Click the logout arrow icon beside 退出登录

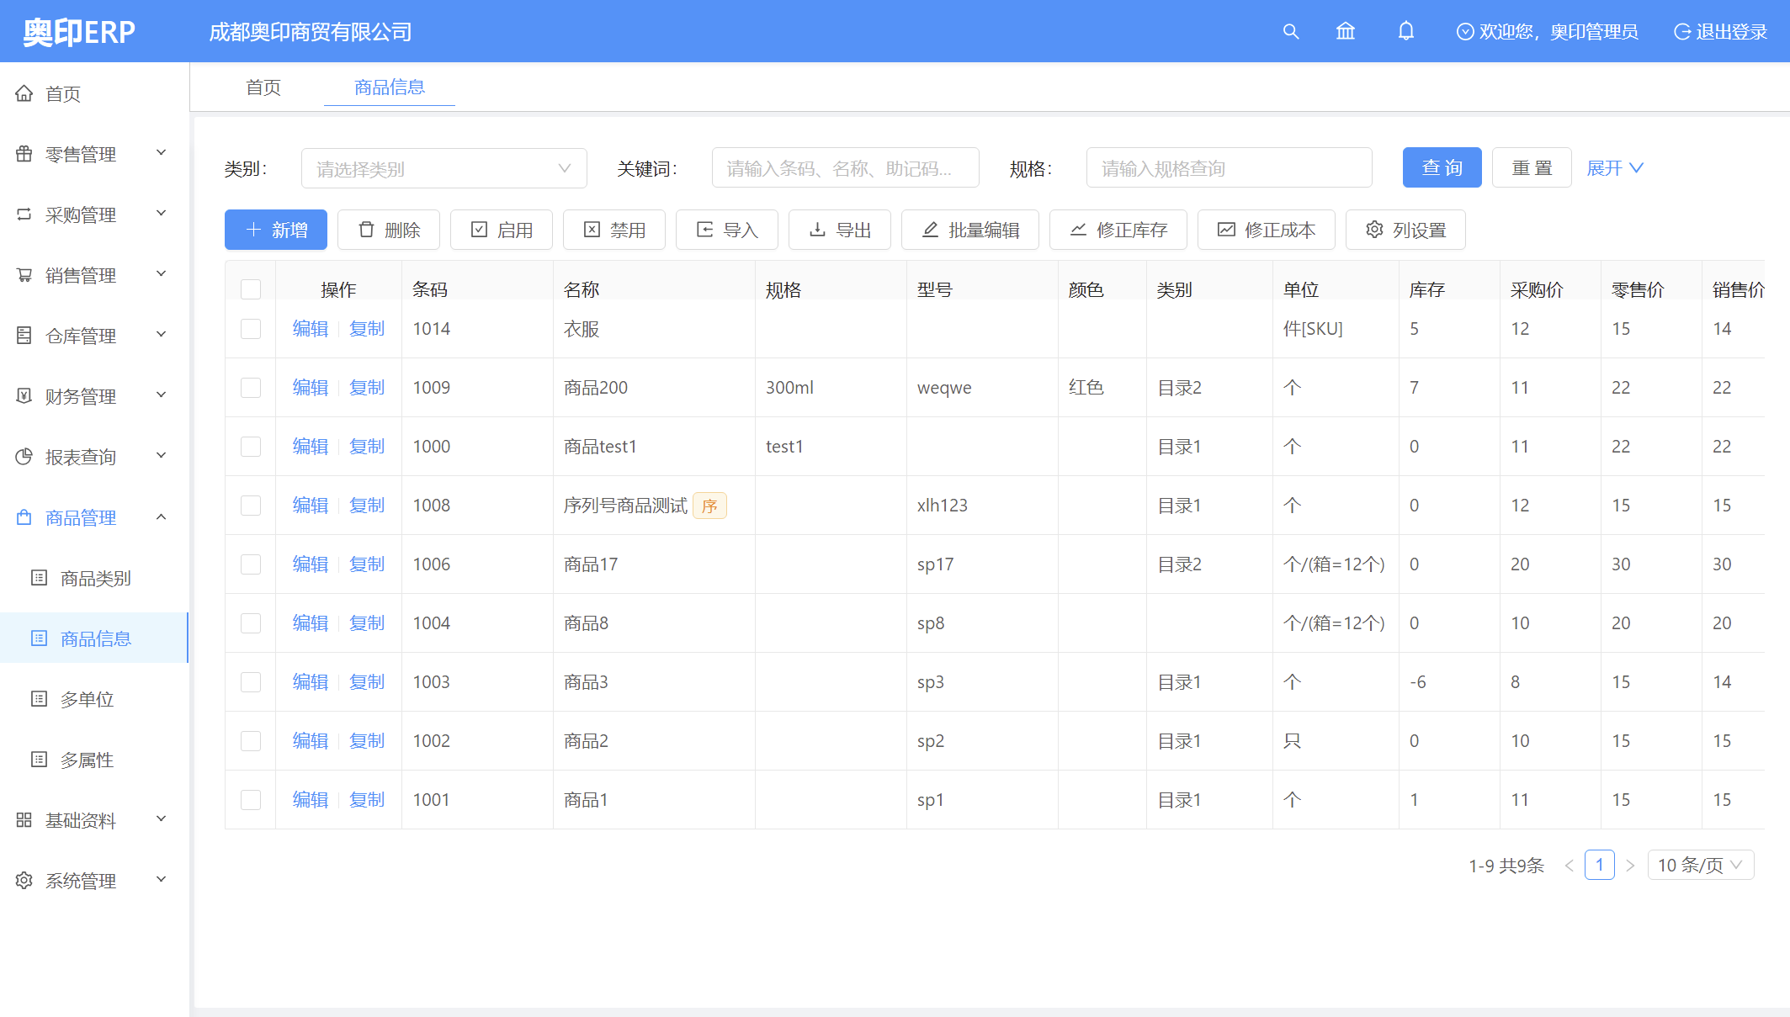tap(1681, 32)
